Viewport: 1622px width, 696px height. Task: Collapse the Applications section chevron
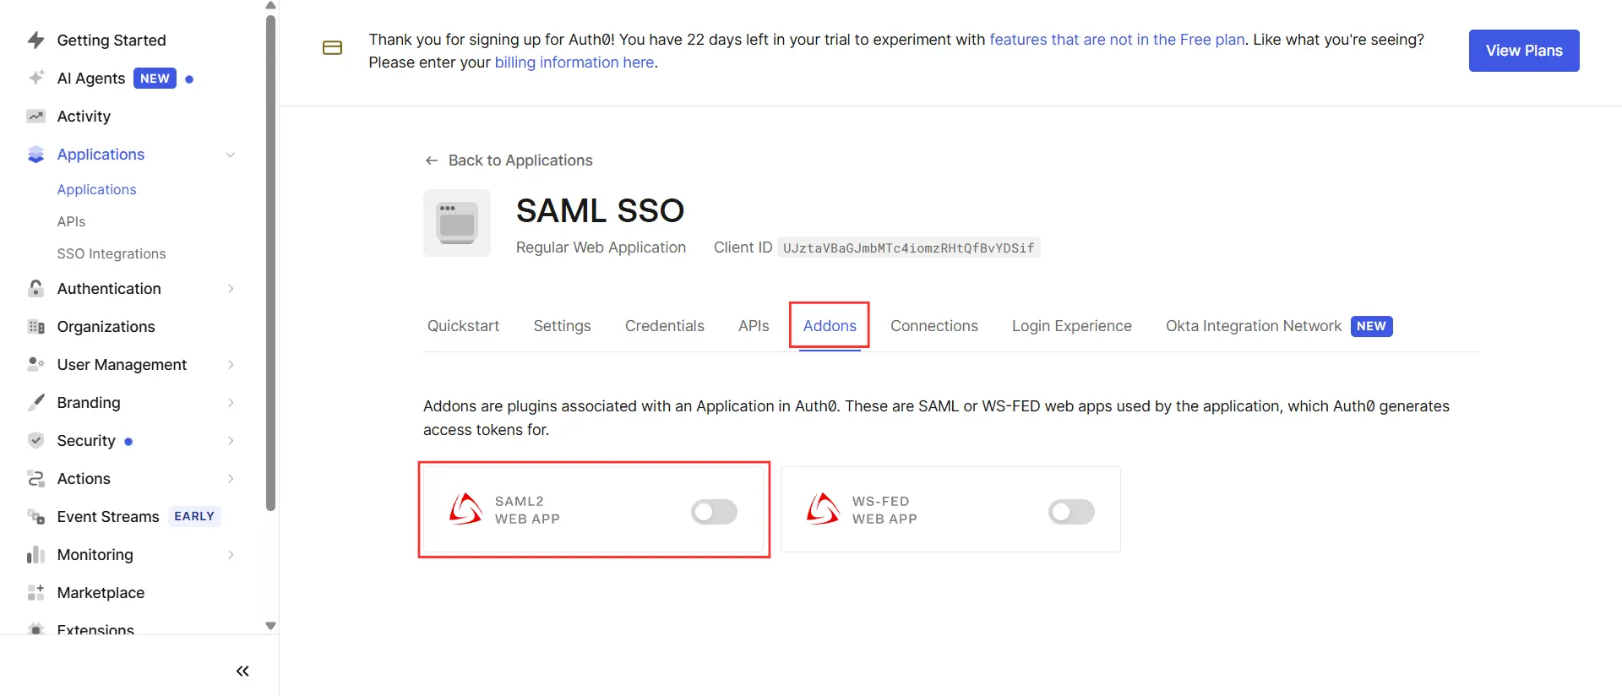click(231, 155)
